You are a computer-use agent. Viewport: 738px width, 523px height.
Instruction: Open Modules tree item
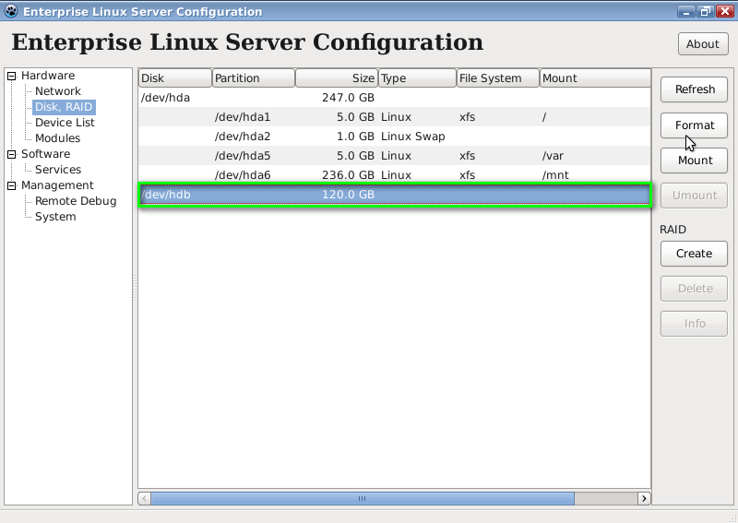57,138
